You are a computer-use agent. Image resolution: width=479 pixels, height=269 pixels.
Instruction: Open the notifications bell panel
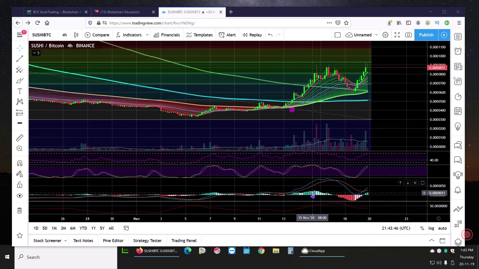[x=458, y=190]
